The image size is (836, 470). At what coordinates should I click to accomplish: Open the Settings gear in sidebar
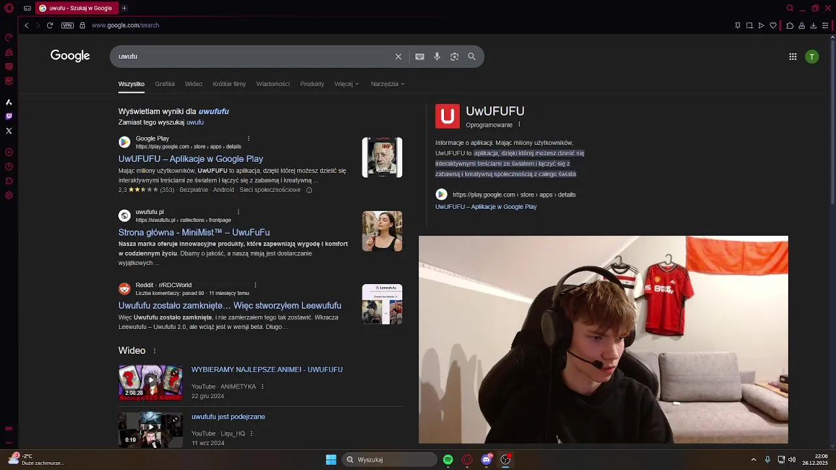[8, 195]
